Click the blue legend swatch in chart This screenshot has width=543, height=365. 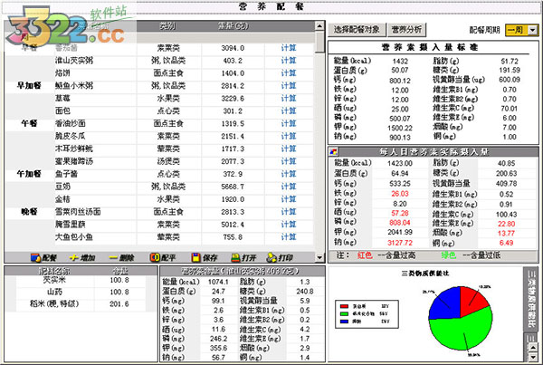pos(344,322)
